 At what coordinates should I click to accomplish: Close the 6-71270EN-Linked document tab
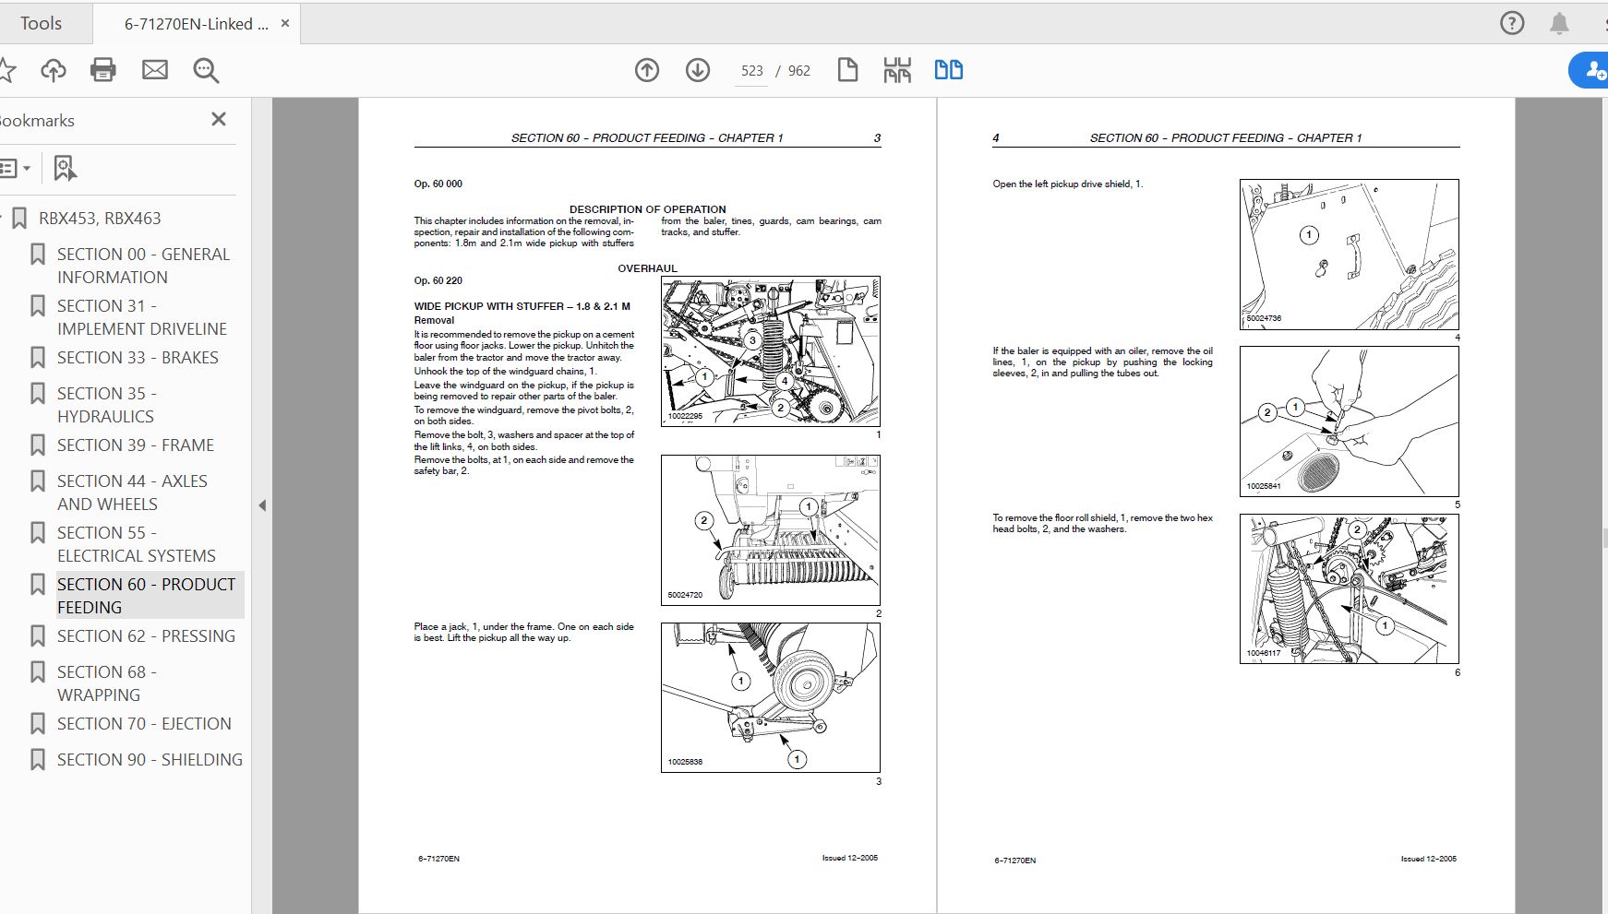pos(285,23)
